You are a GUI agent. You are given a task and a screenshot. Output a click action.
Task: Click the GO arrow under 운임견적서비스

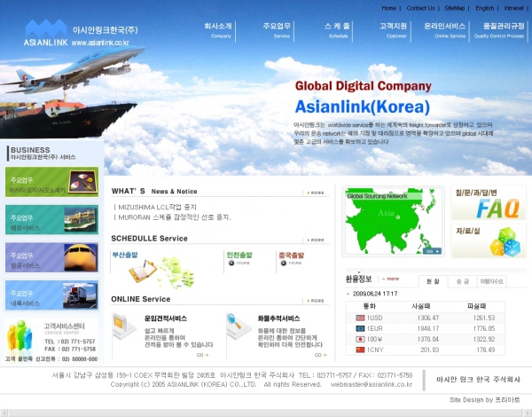[x=202, y=355]
